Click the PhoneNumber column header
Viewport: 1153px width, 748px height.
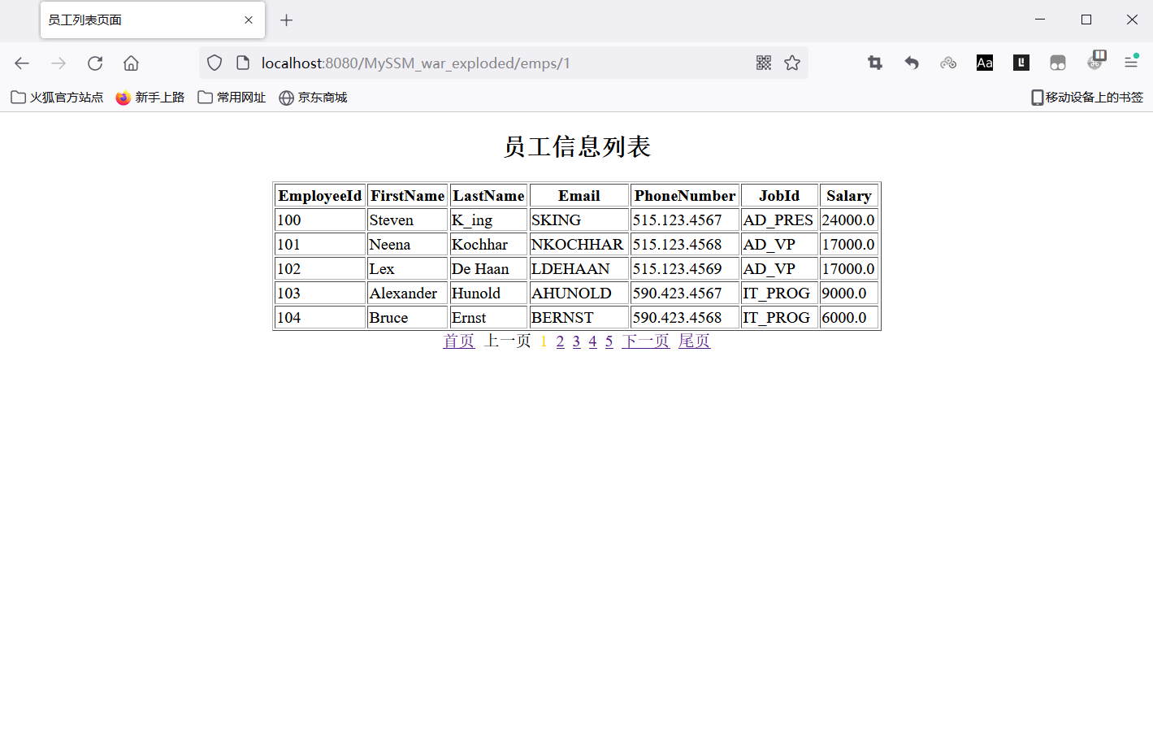685,196
